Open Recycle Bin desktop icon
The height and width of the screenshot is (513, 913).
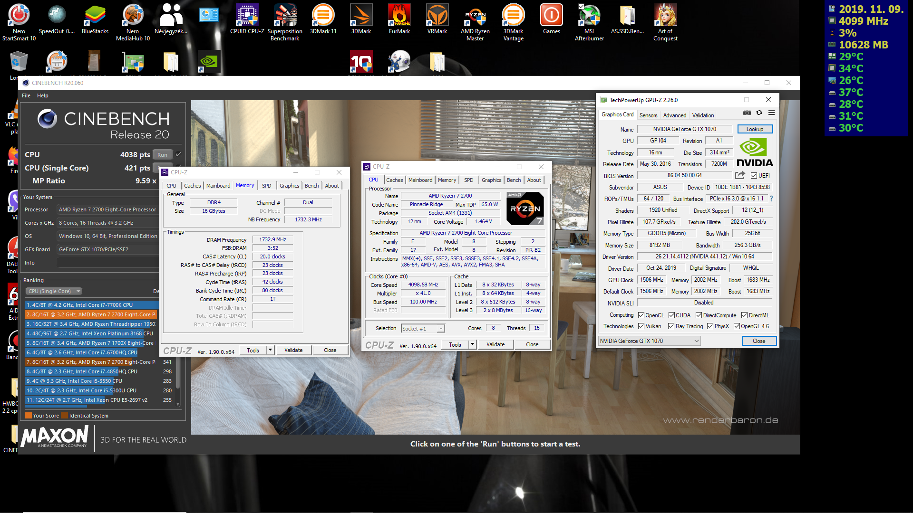click(19, 62)
